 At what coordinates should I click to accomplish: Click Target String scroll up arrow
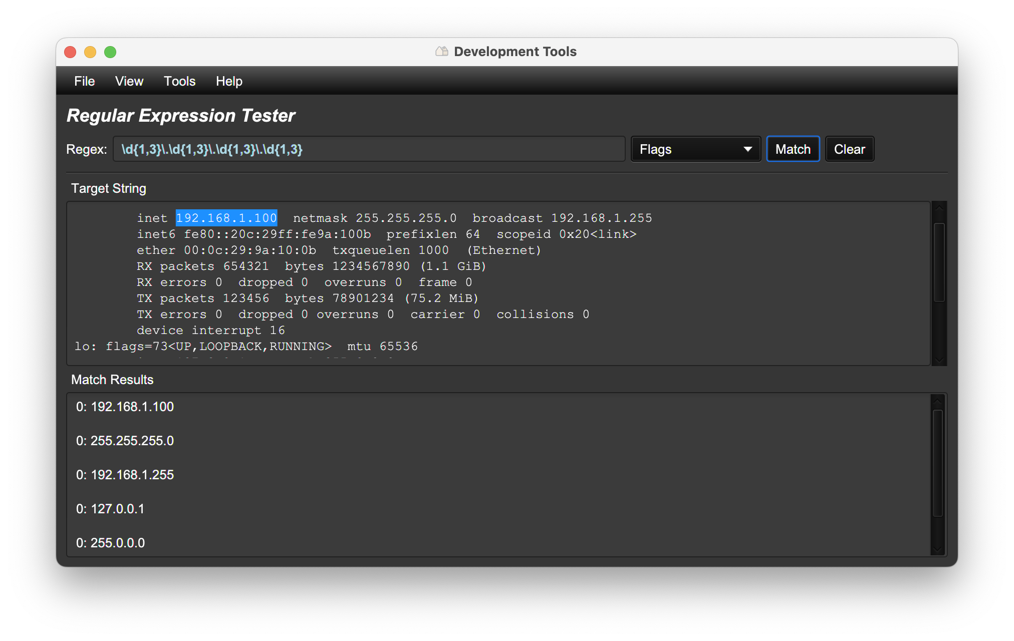[x=939, y=207]
